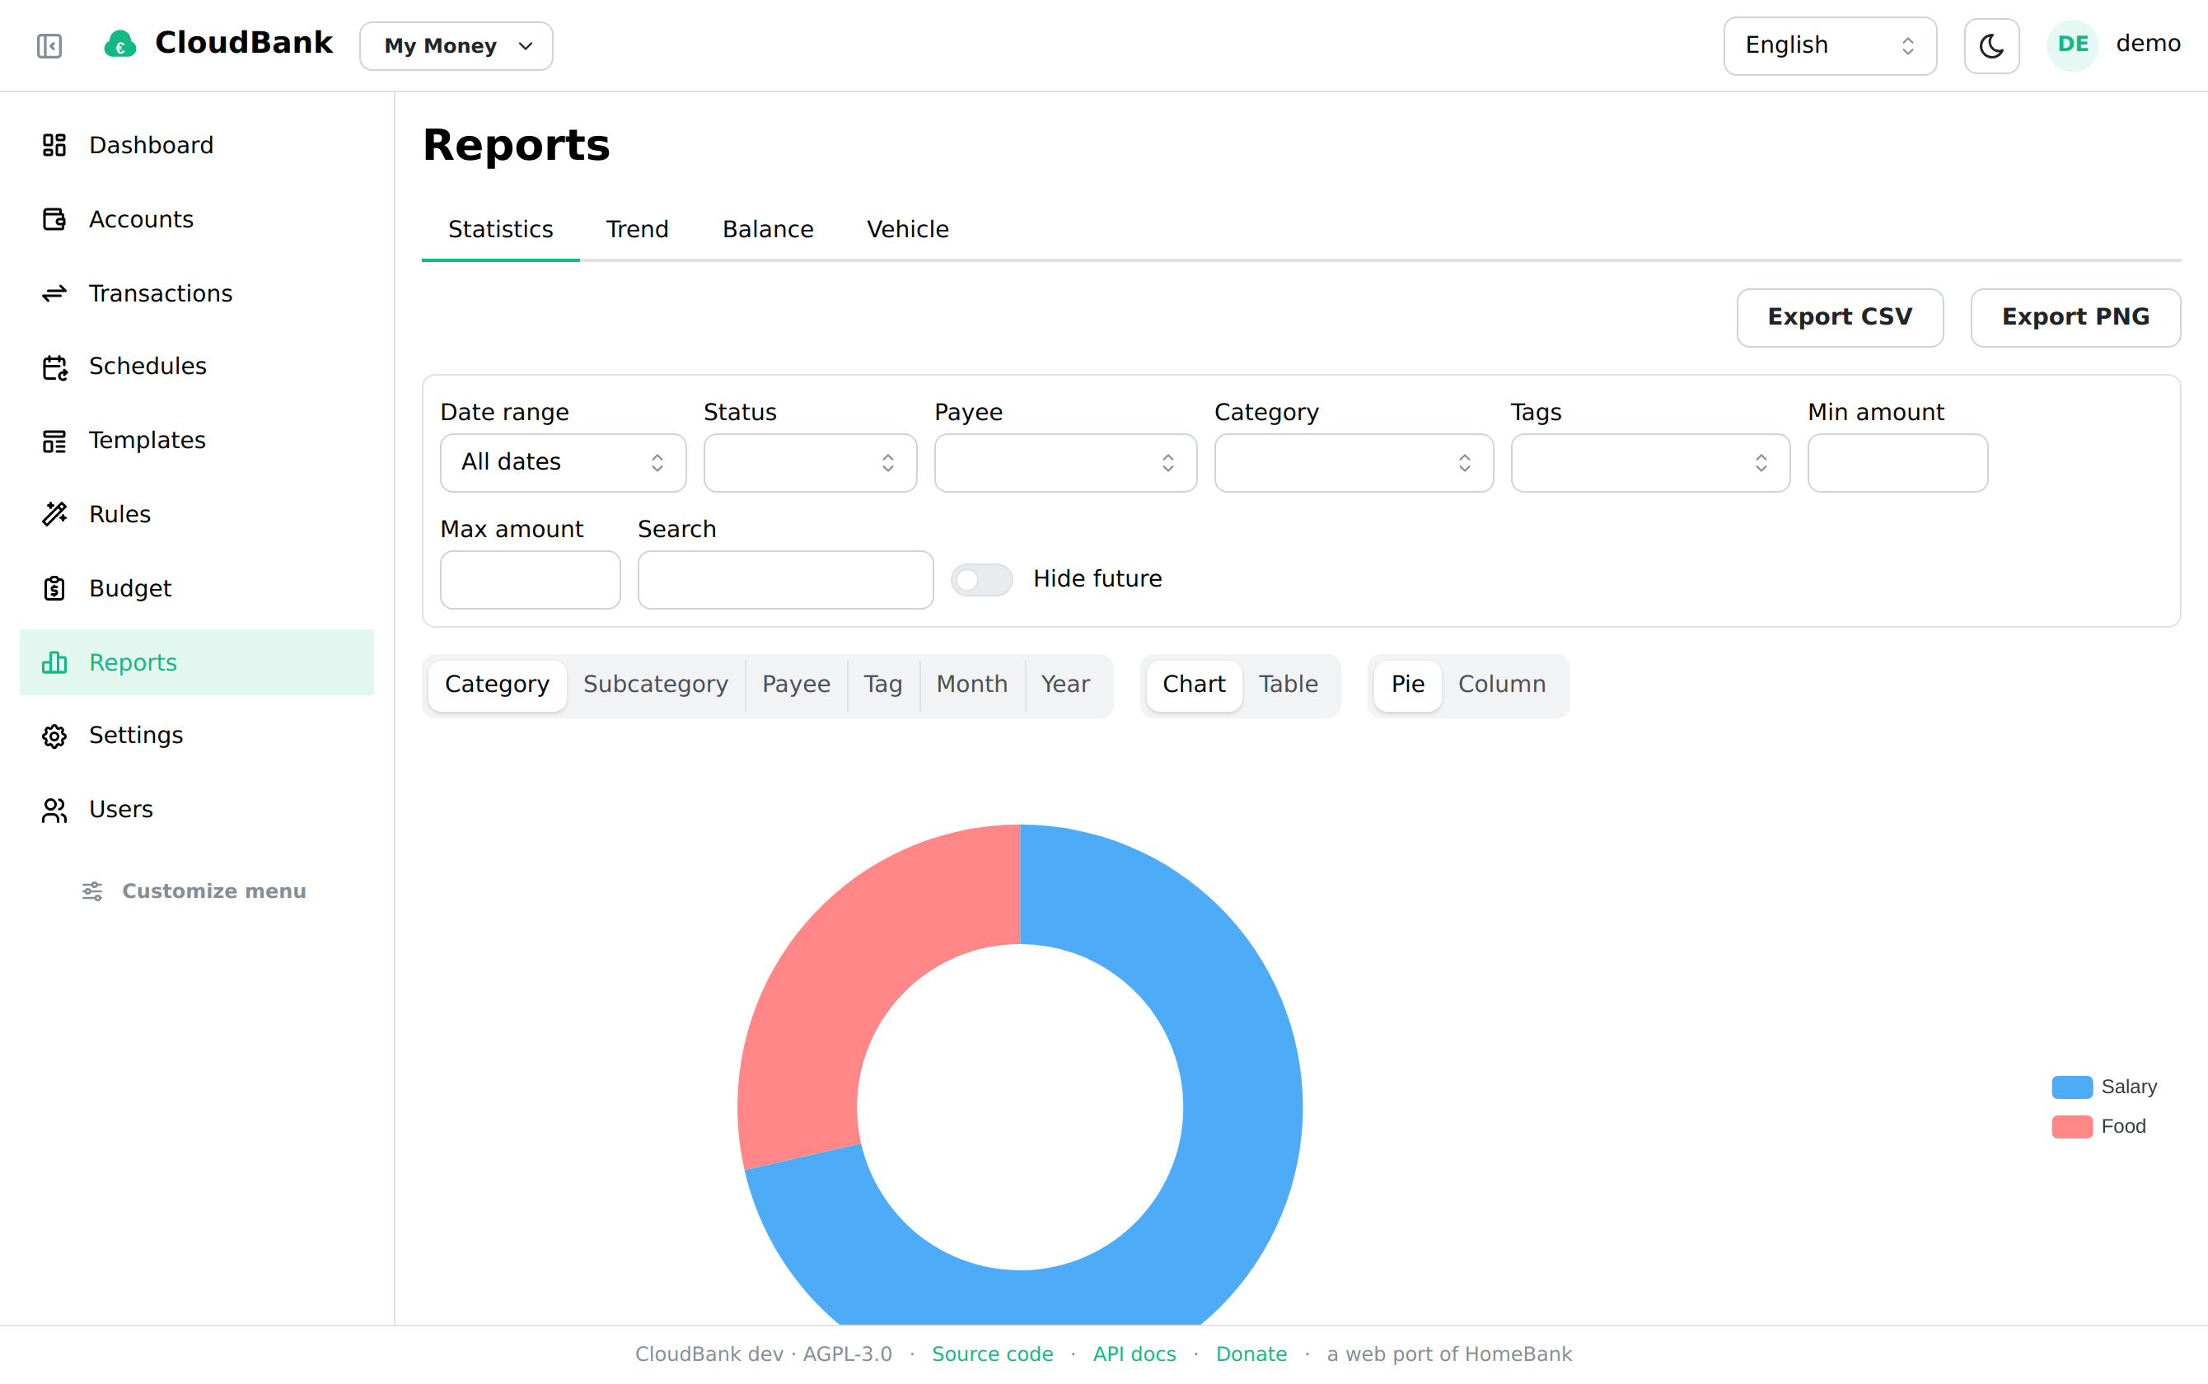
Task: Switch to the Balance tab
Action: coord(767,230)
